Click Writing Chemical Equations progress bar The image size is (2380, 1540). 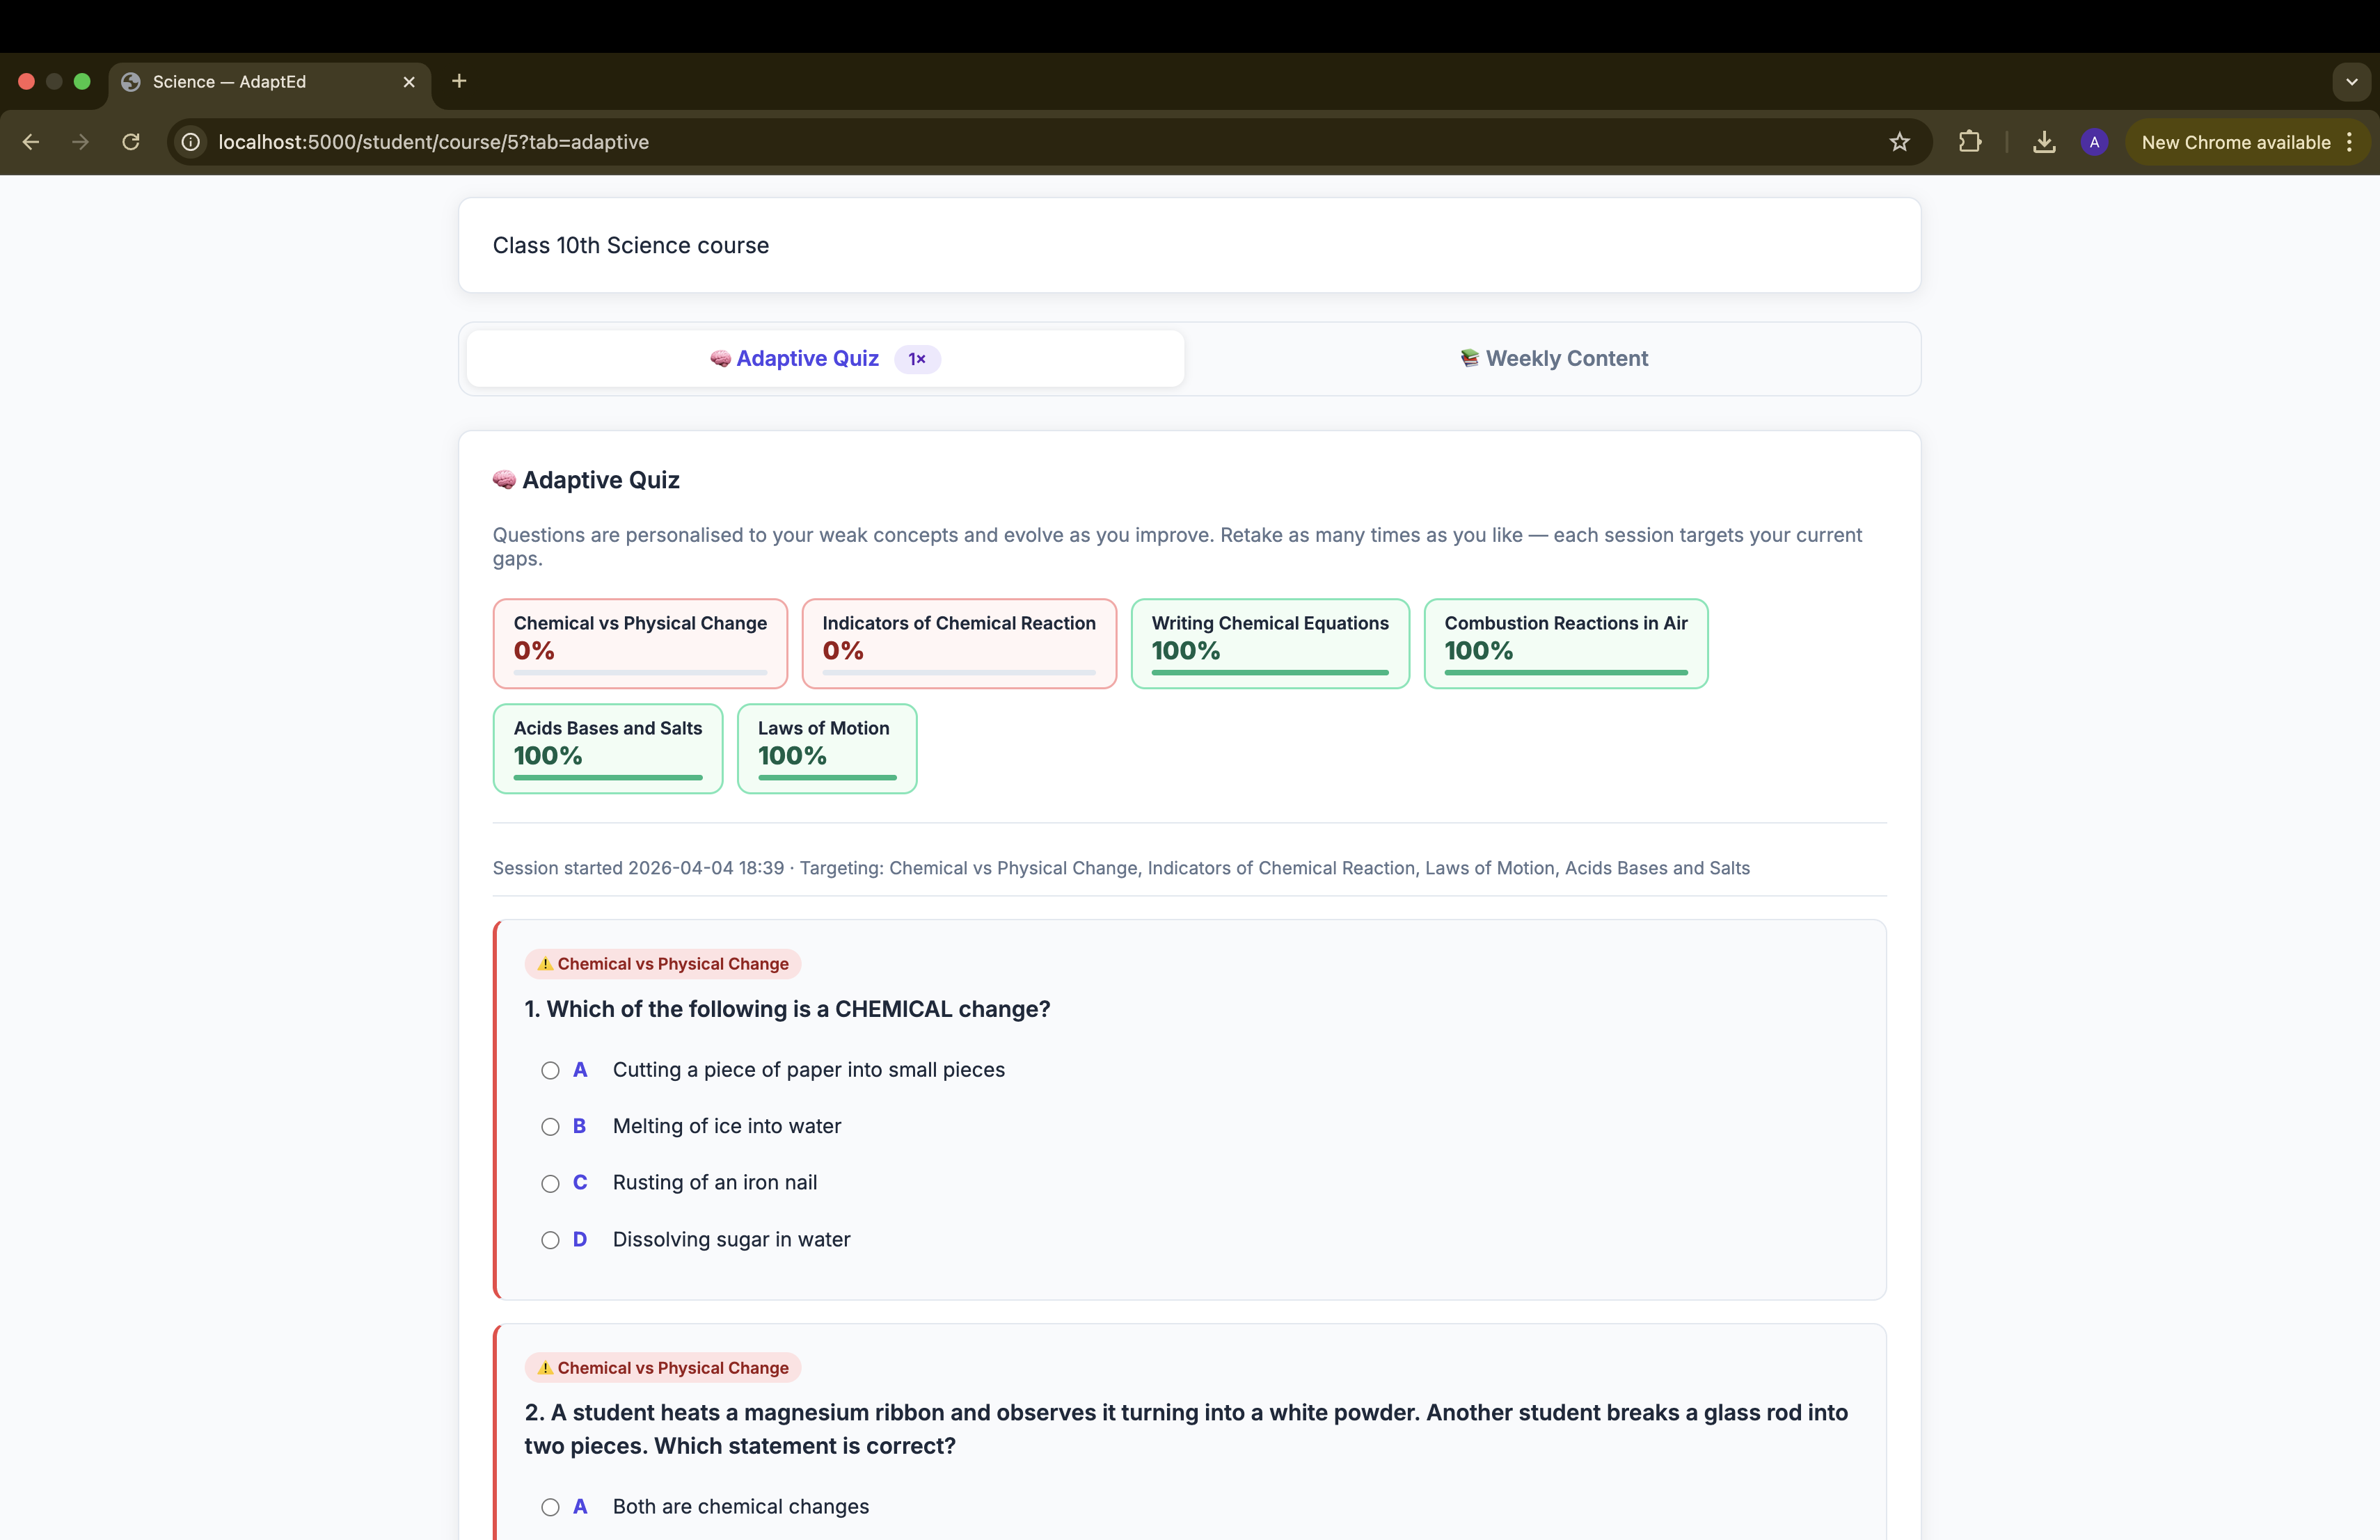[1269, 673]
